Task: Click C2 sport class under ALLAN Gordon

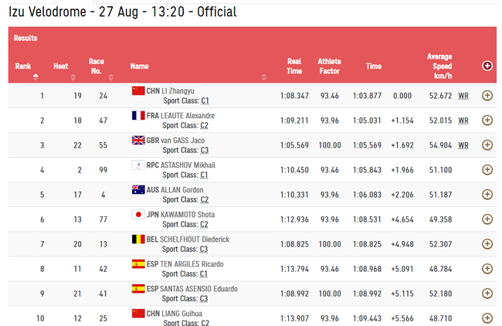Action: pyautogui.click(x=204, y=200)
